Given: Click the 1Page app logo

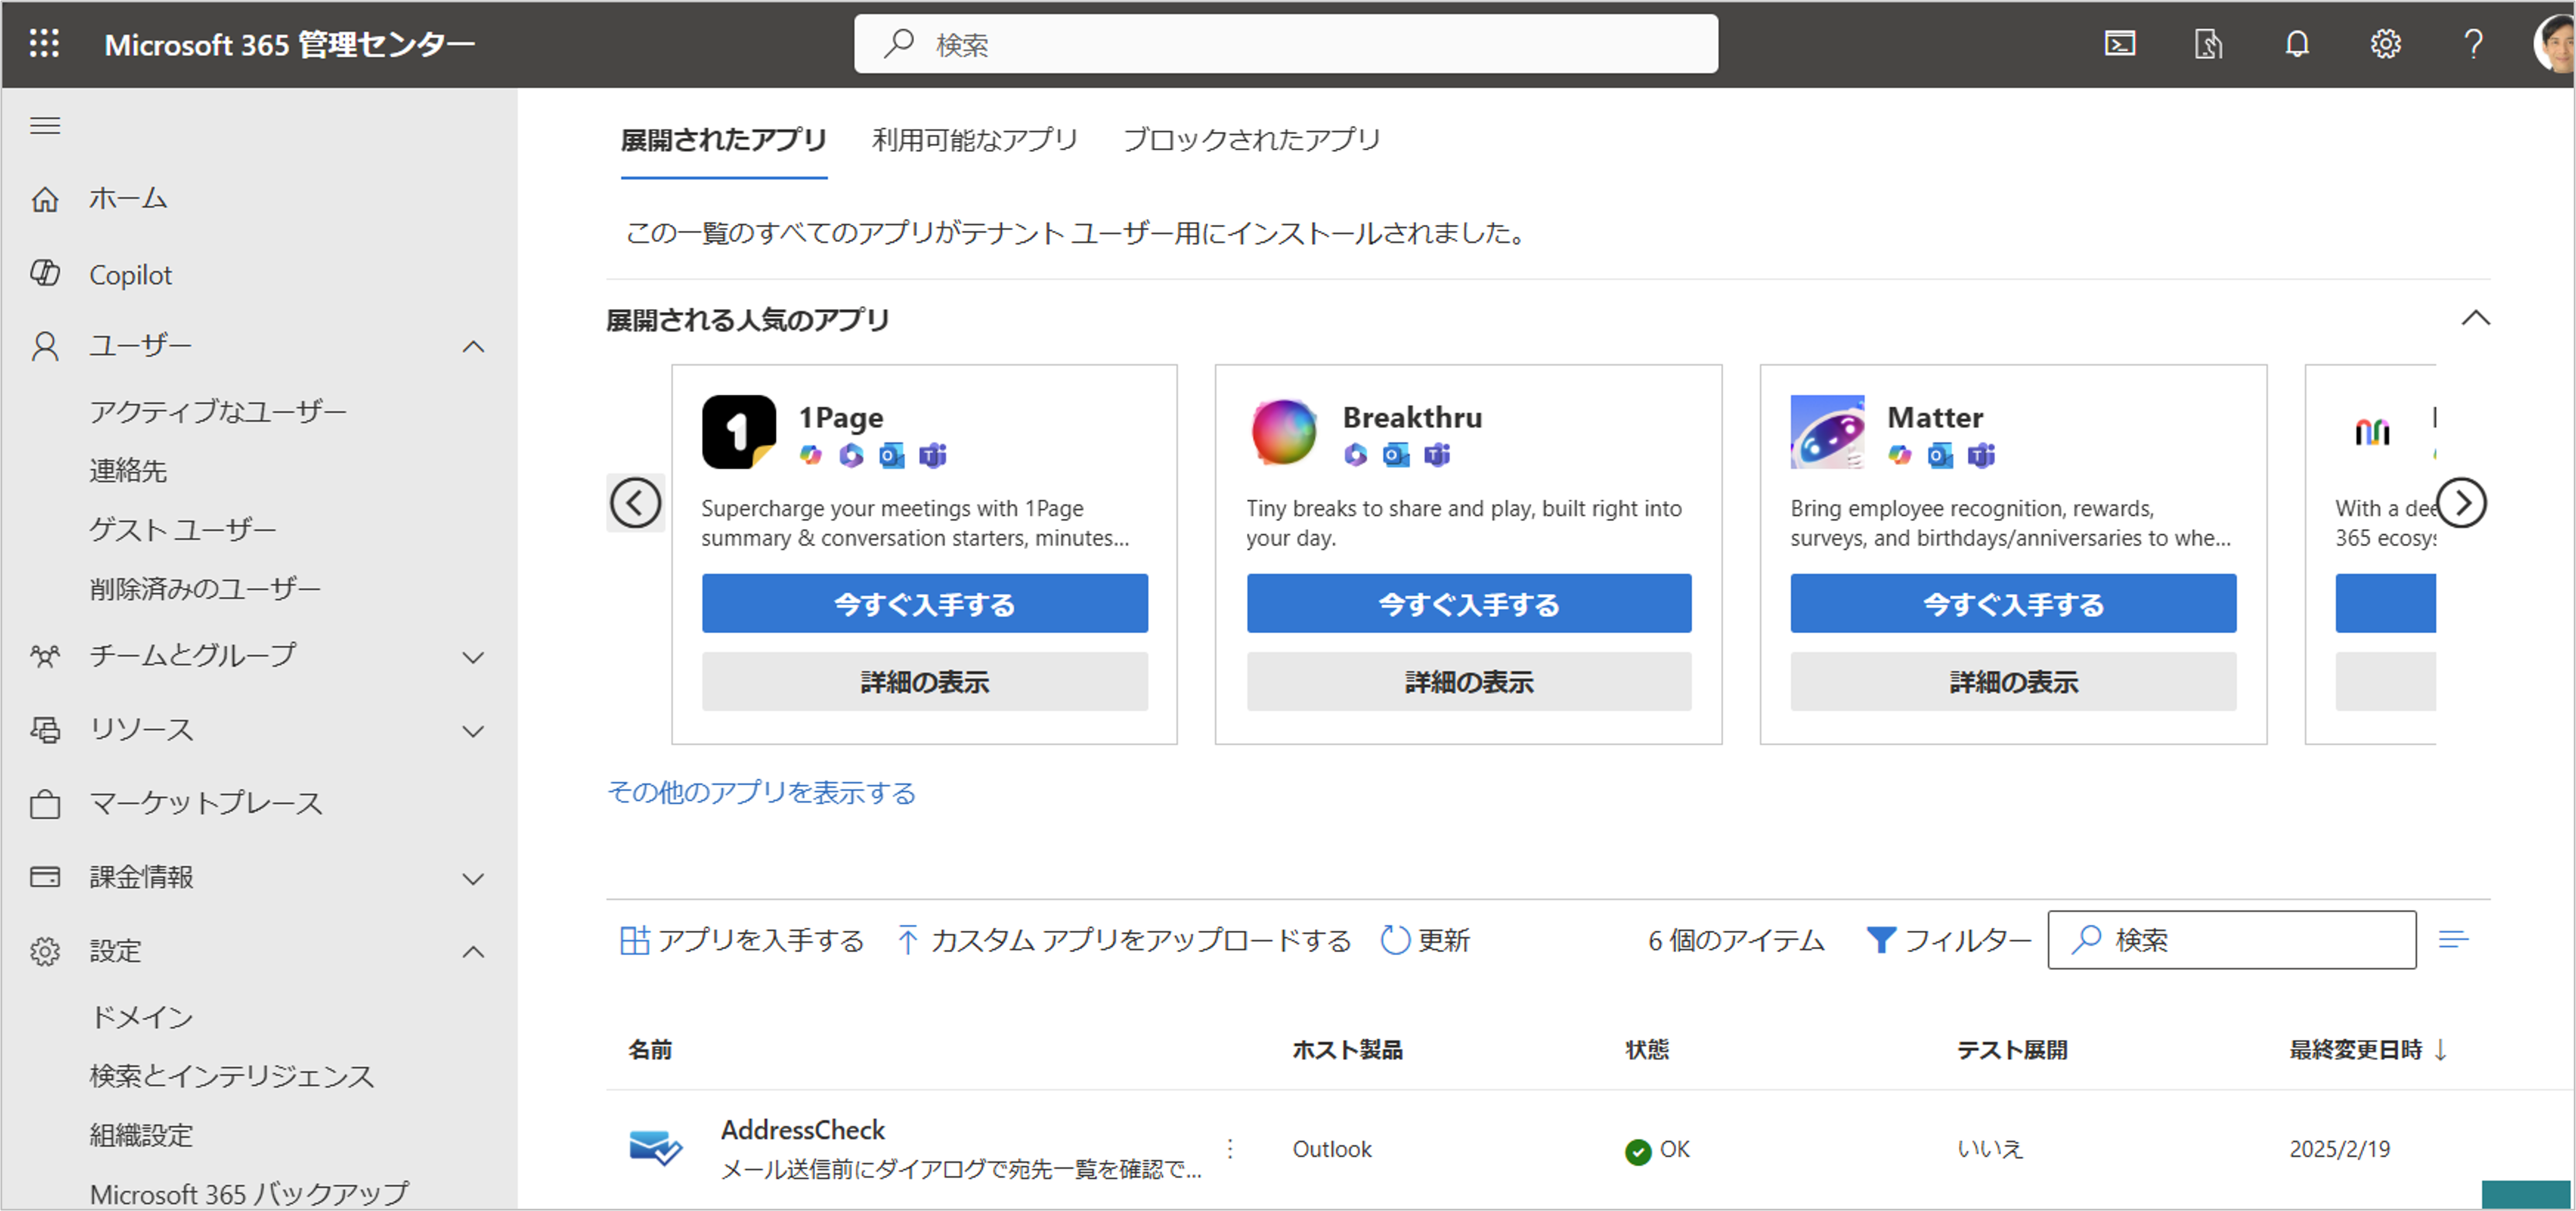Looking at the screenshot, I should coord(739,432).
